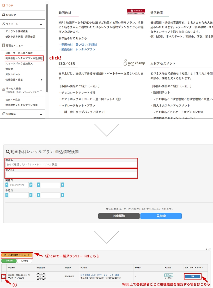The width and height of the screenshot is (213, 288).
Task: Open the お知らせ bell notifications
Action: click(x=3, y=15)
